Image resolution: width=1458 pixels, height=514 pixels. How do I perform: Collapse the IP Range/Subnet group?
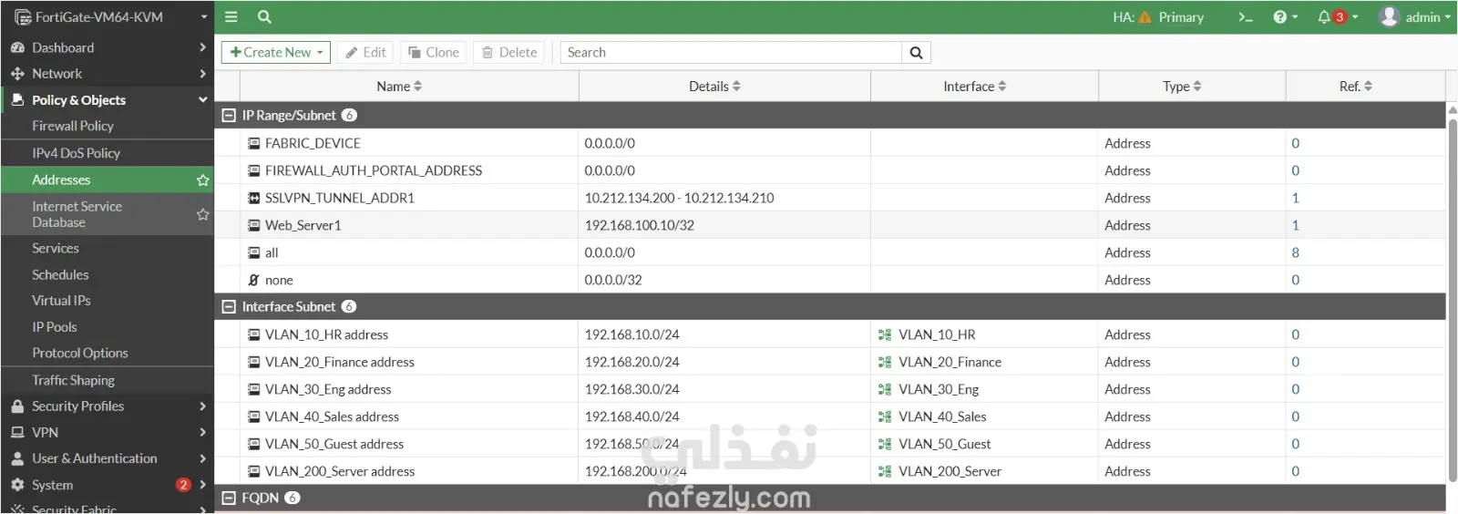click(229, 116)
